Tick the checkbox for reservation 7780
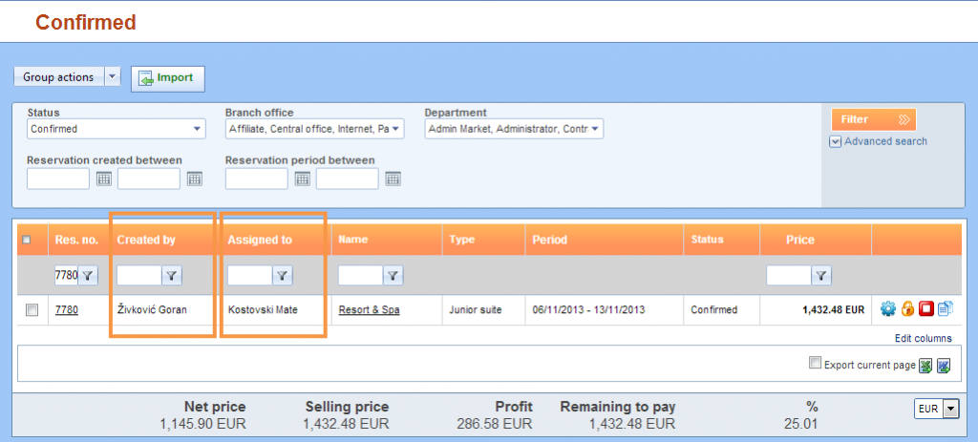The image size is (978, 442). 32,309
